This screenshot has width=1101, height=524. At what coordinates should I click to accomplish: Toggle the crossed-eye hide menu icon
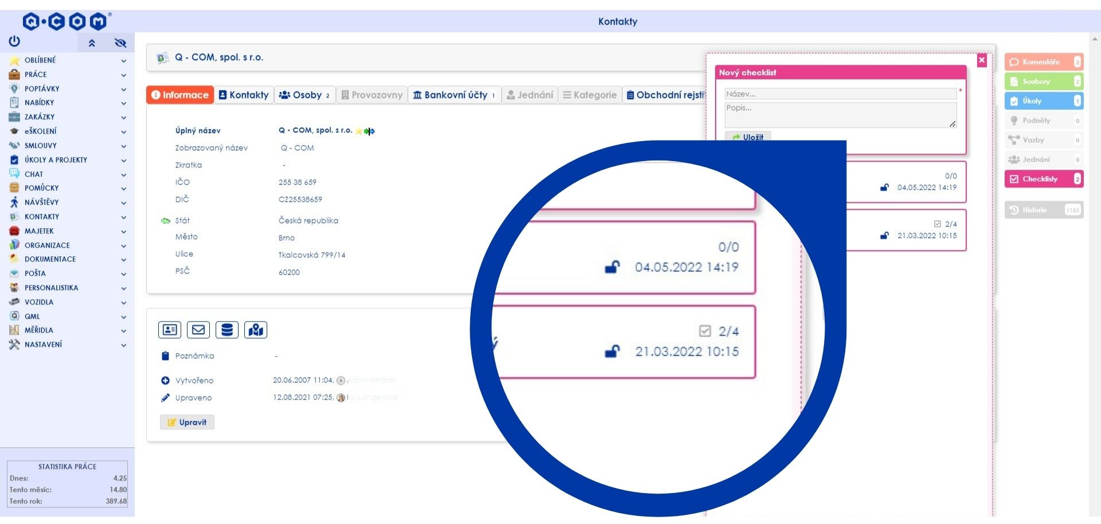point(120,43)
